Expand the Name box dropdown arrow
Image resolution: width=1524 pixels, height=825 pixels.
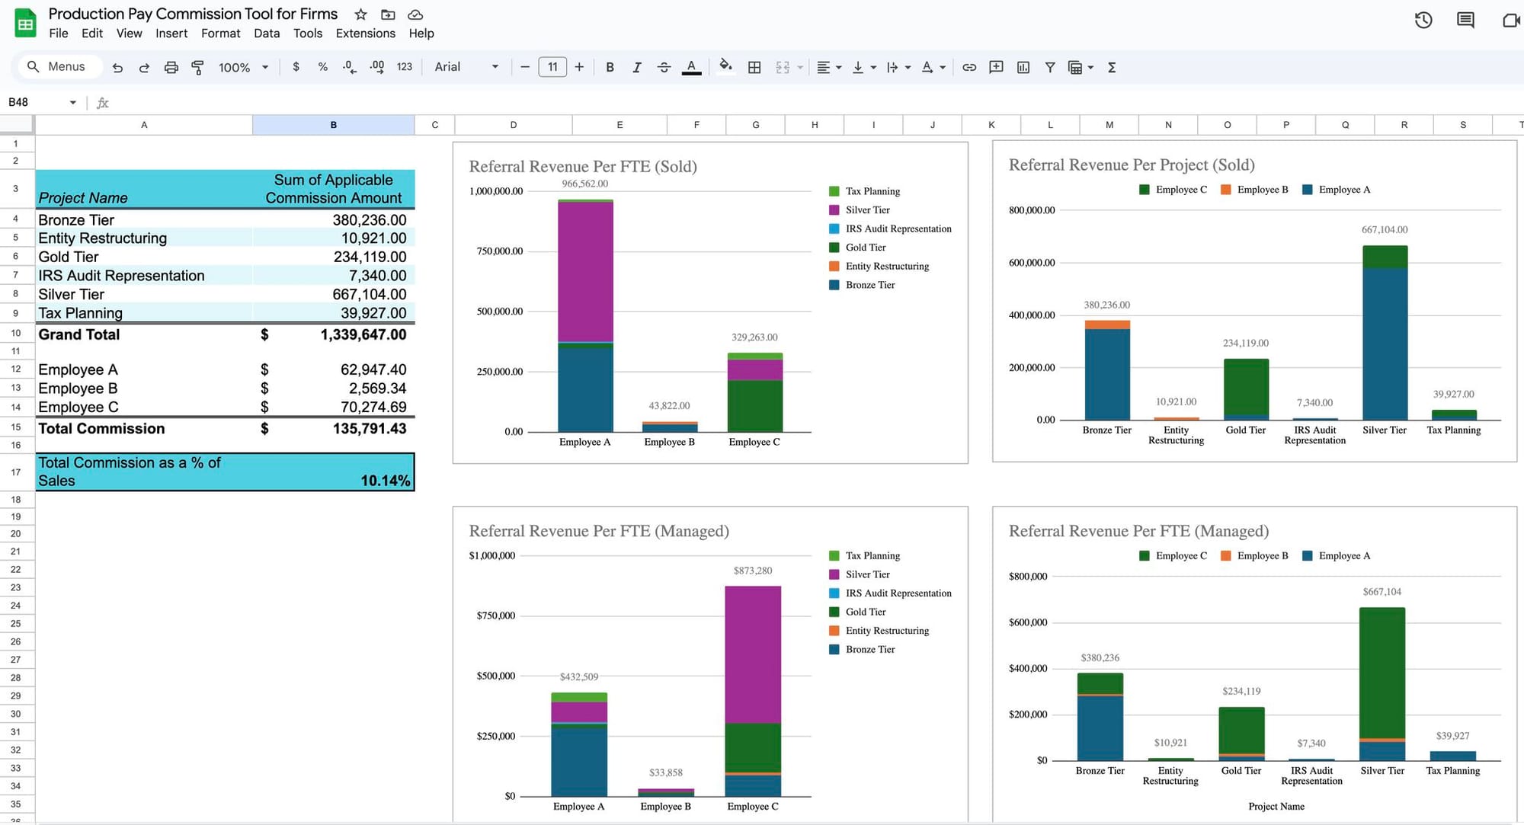tap(73, 102)
